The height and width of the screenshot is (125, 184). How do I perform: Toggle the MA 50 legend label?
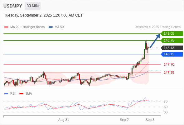(59, 27)
